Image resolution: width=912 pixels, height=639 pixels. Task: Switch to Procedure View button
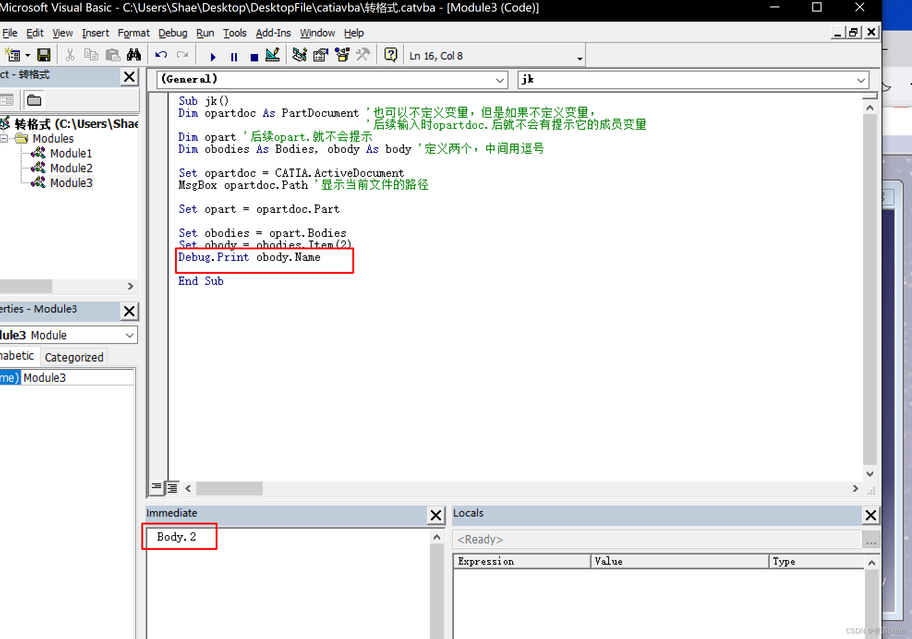(x=157, y=488)
